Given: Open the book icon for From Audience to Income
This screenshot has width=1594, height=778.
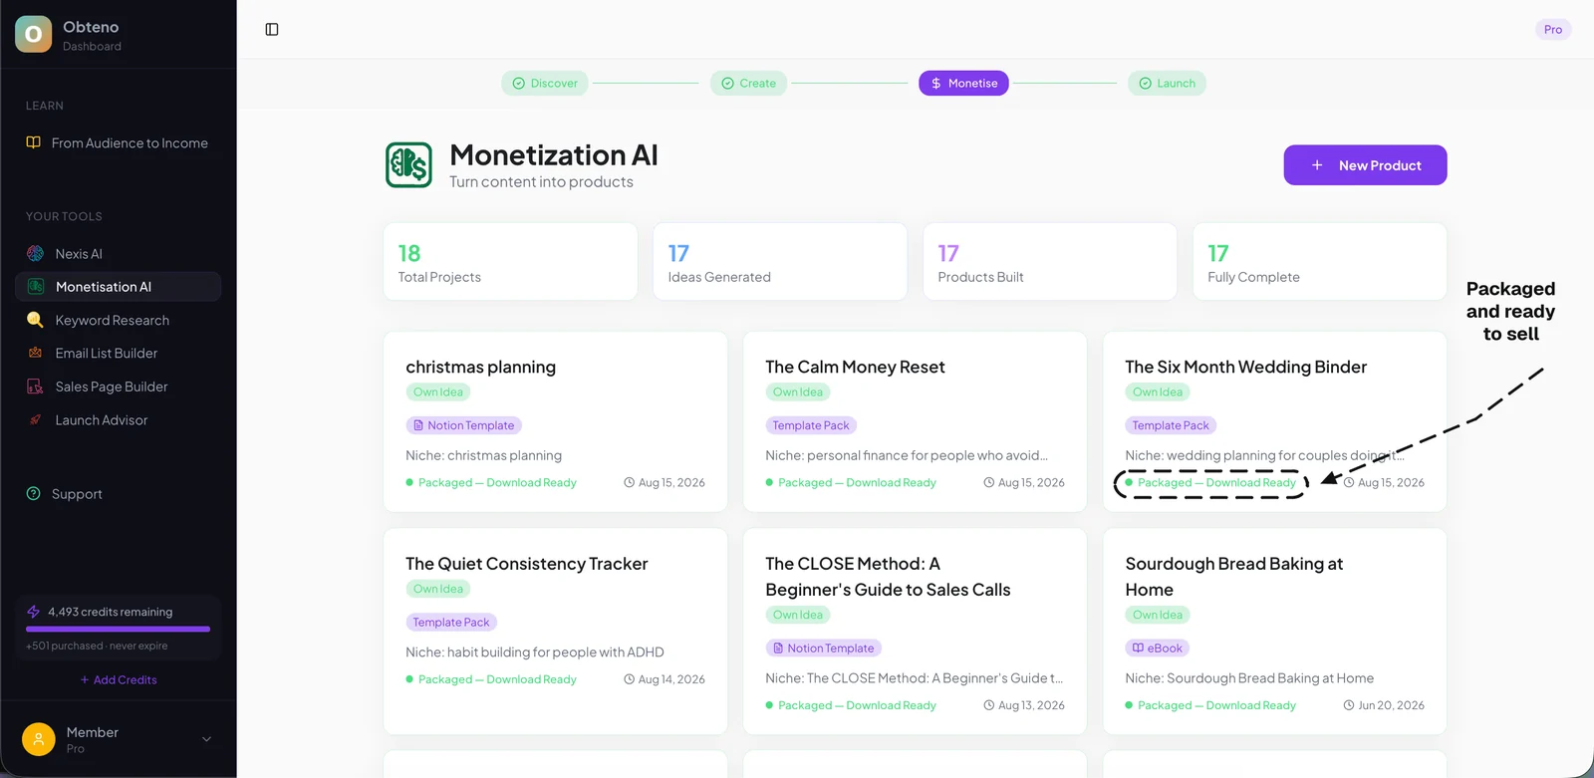Looking at the screenshot, I should pos(34,142).
